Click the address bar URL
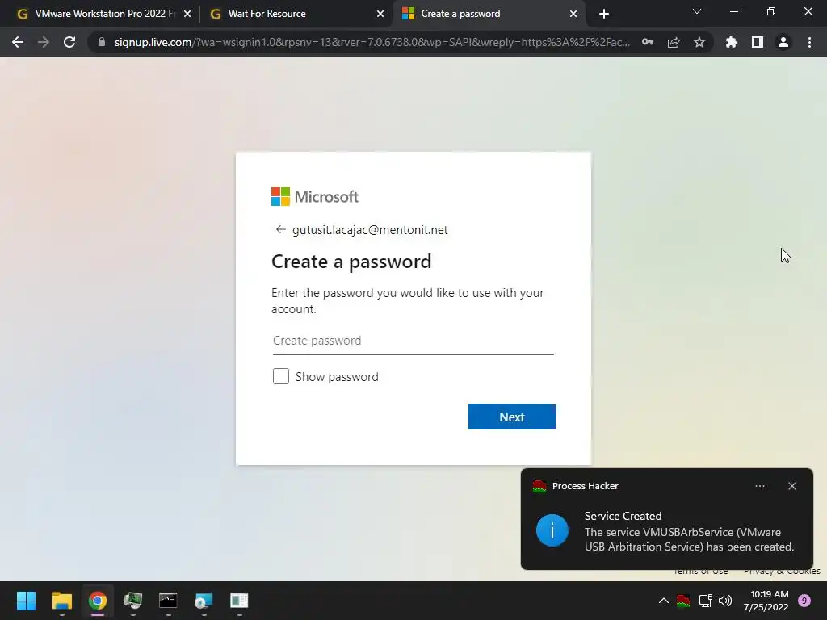The width and height of the screenshot is (827, 620). pyautogui.click(x=372, y=42)
